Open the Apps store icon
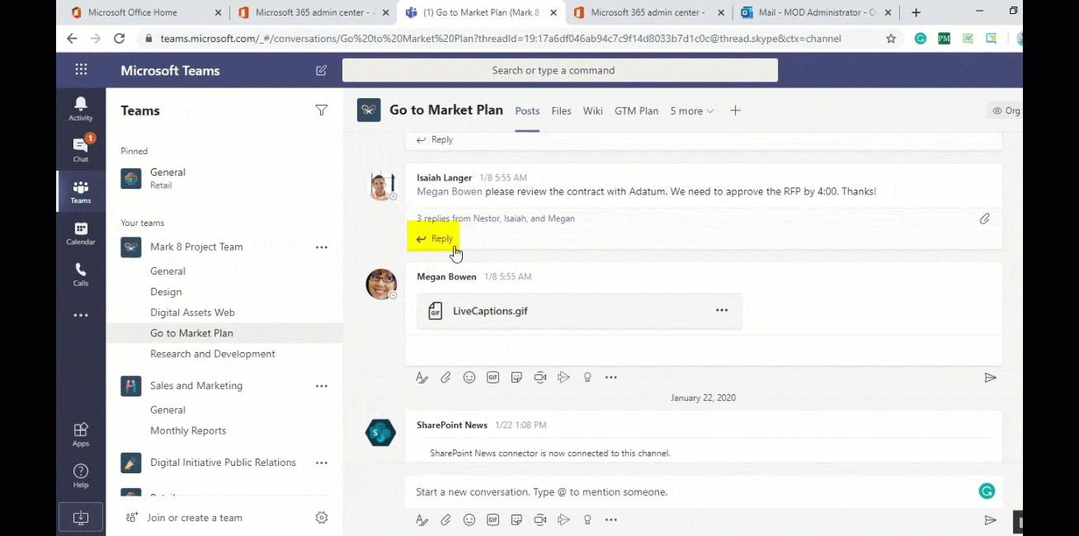The image size is (1079, 536). point(81,434)
